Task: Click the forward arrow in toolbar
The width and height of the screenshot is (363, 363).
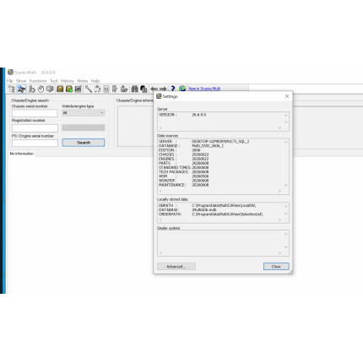Action: [x=163, y=89]
